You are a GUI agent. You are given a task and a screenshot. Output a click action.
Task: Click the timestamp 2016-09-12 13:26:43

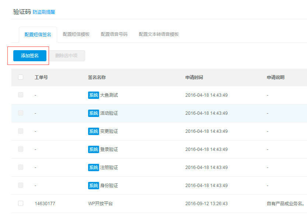pyautogui.click(x=206, y=204)
